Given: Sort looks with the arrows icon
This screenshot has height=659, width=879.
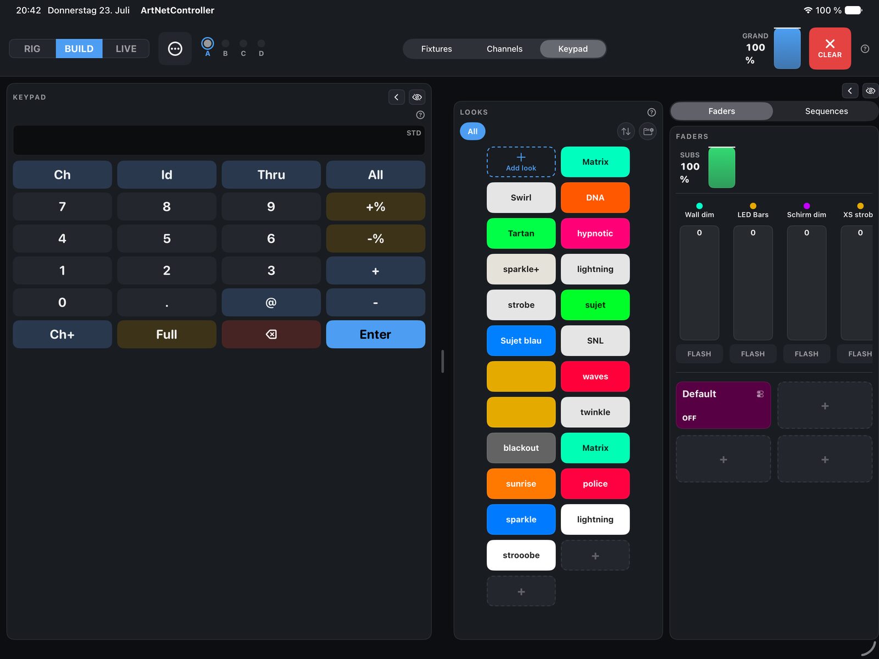Looking at the screenshot, I should coord(626,131).
